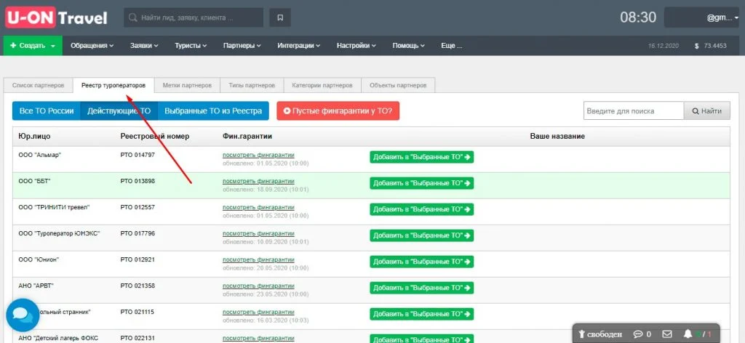
Task: View fin guarantees for РТО 021115 row
Action: tap(258, 312)
